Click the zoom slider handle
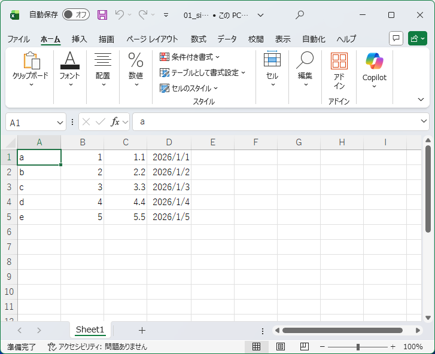 click(358, 347)
